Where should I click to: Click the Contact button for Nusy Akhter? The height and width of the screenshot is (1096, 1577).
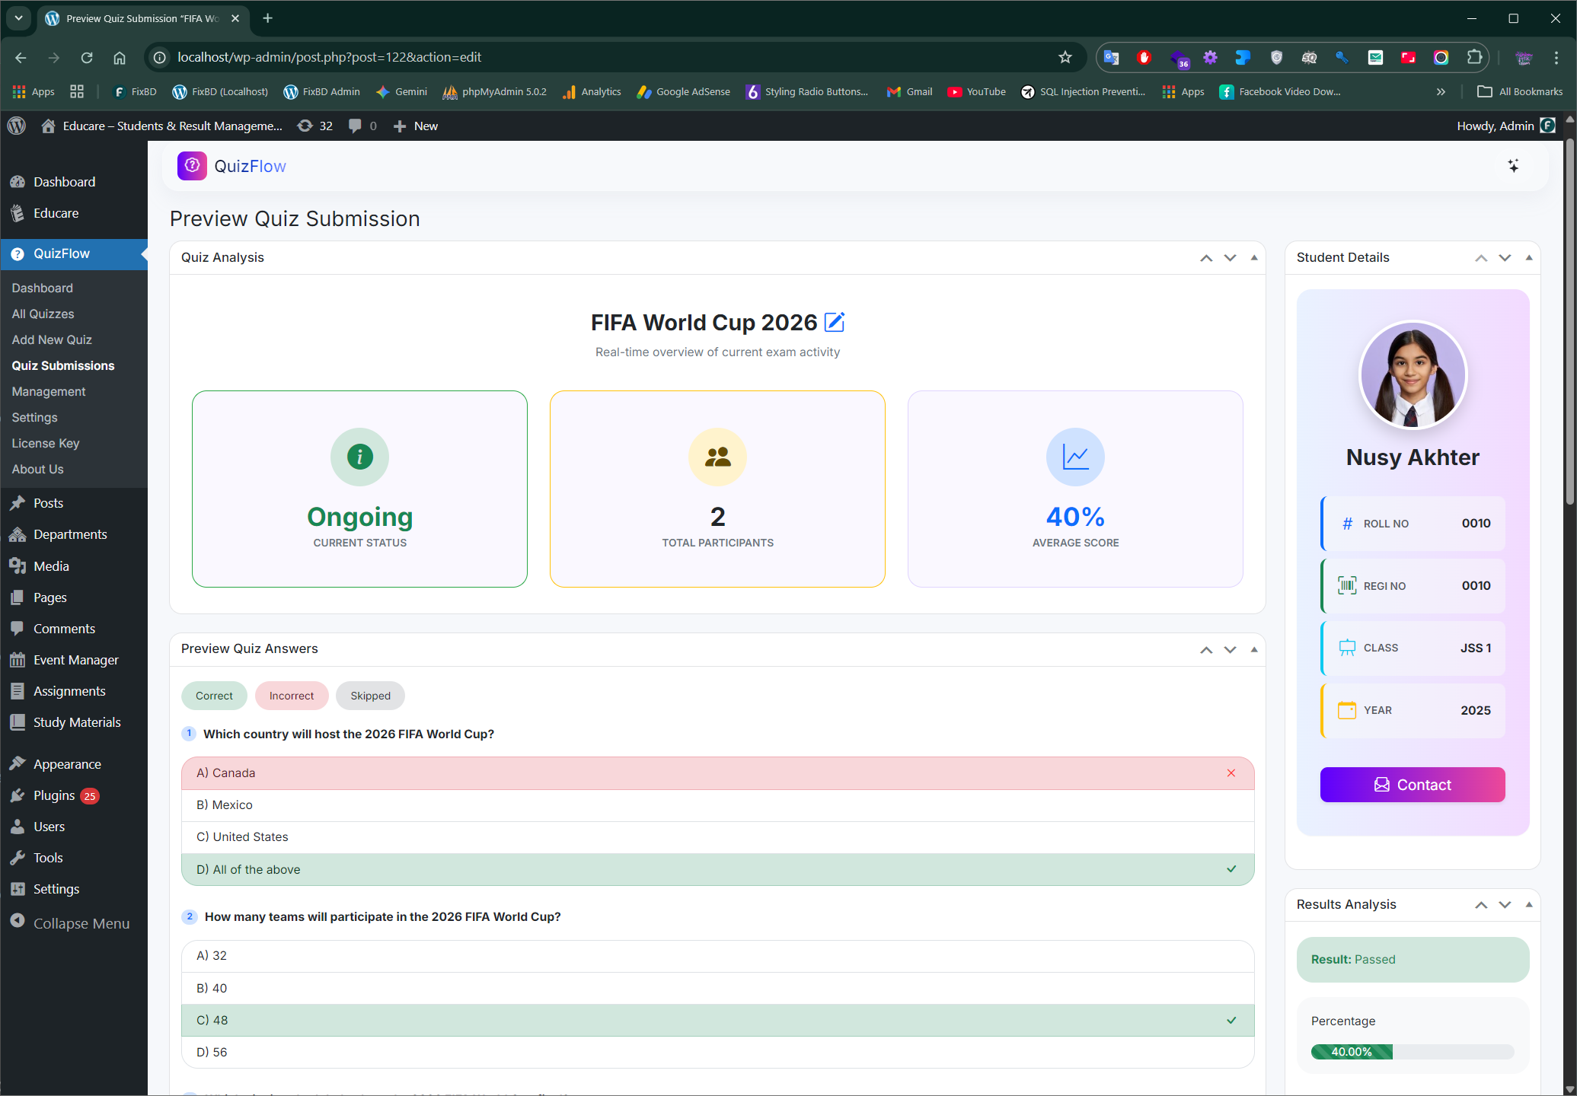[x=1412, y=785]
